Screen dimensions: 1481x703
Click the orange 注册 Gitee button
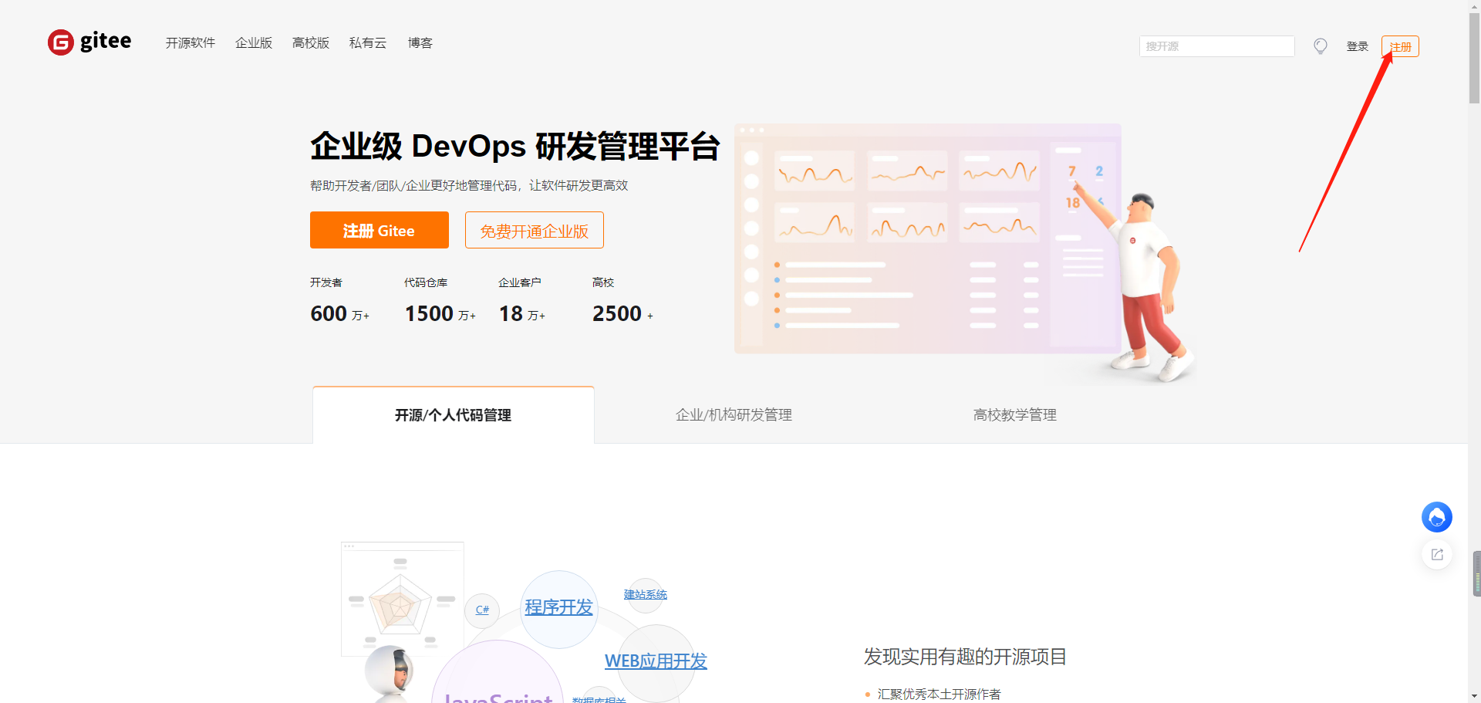380,230
